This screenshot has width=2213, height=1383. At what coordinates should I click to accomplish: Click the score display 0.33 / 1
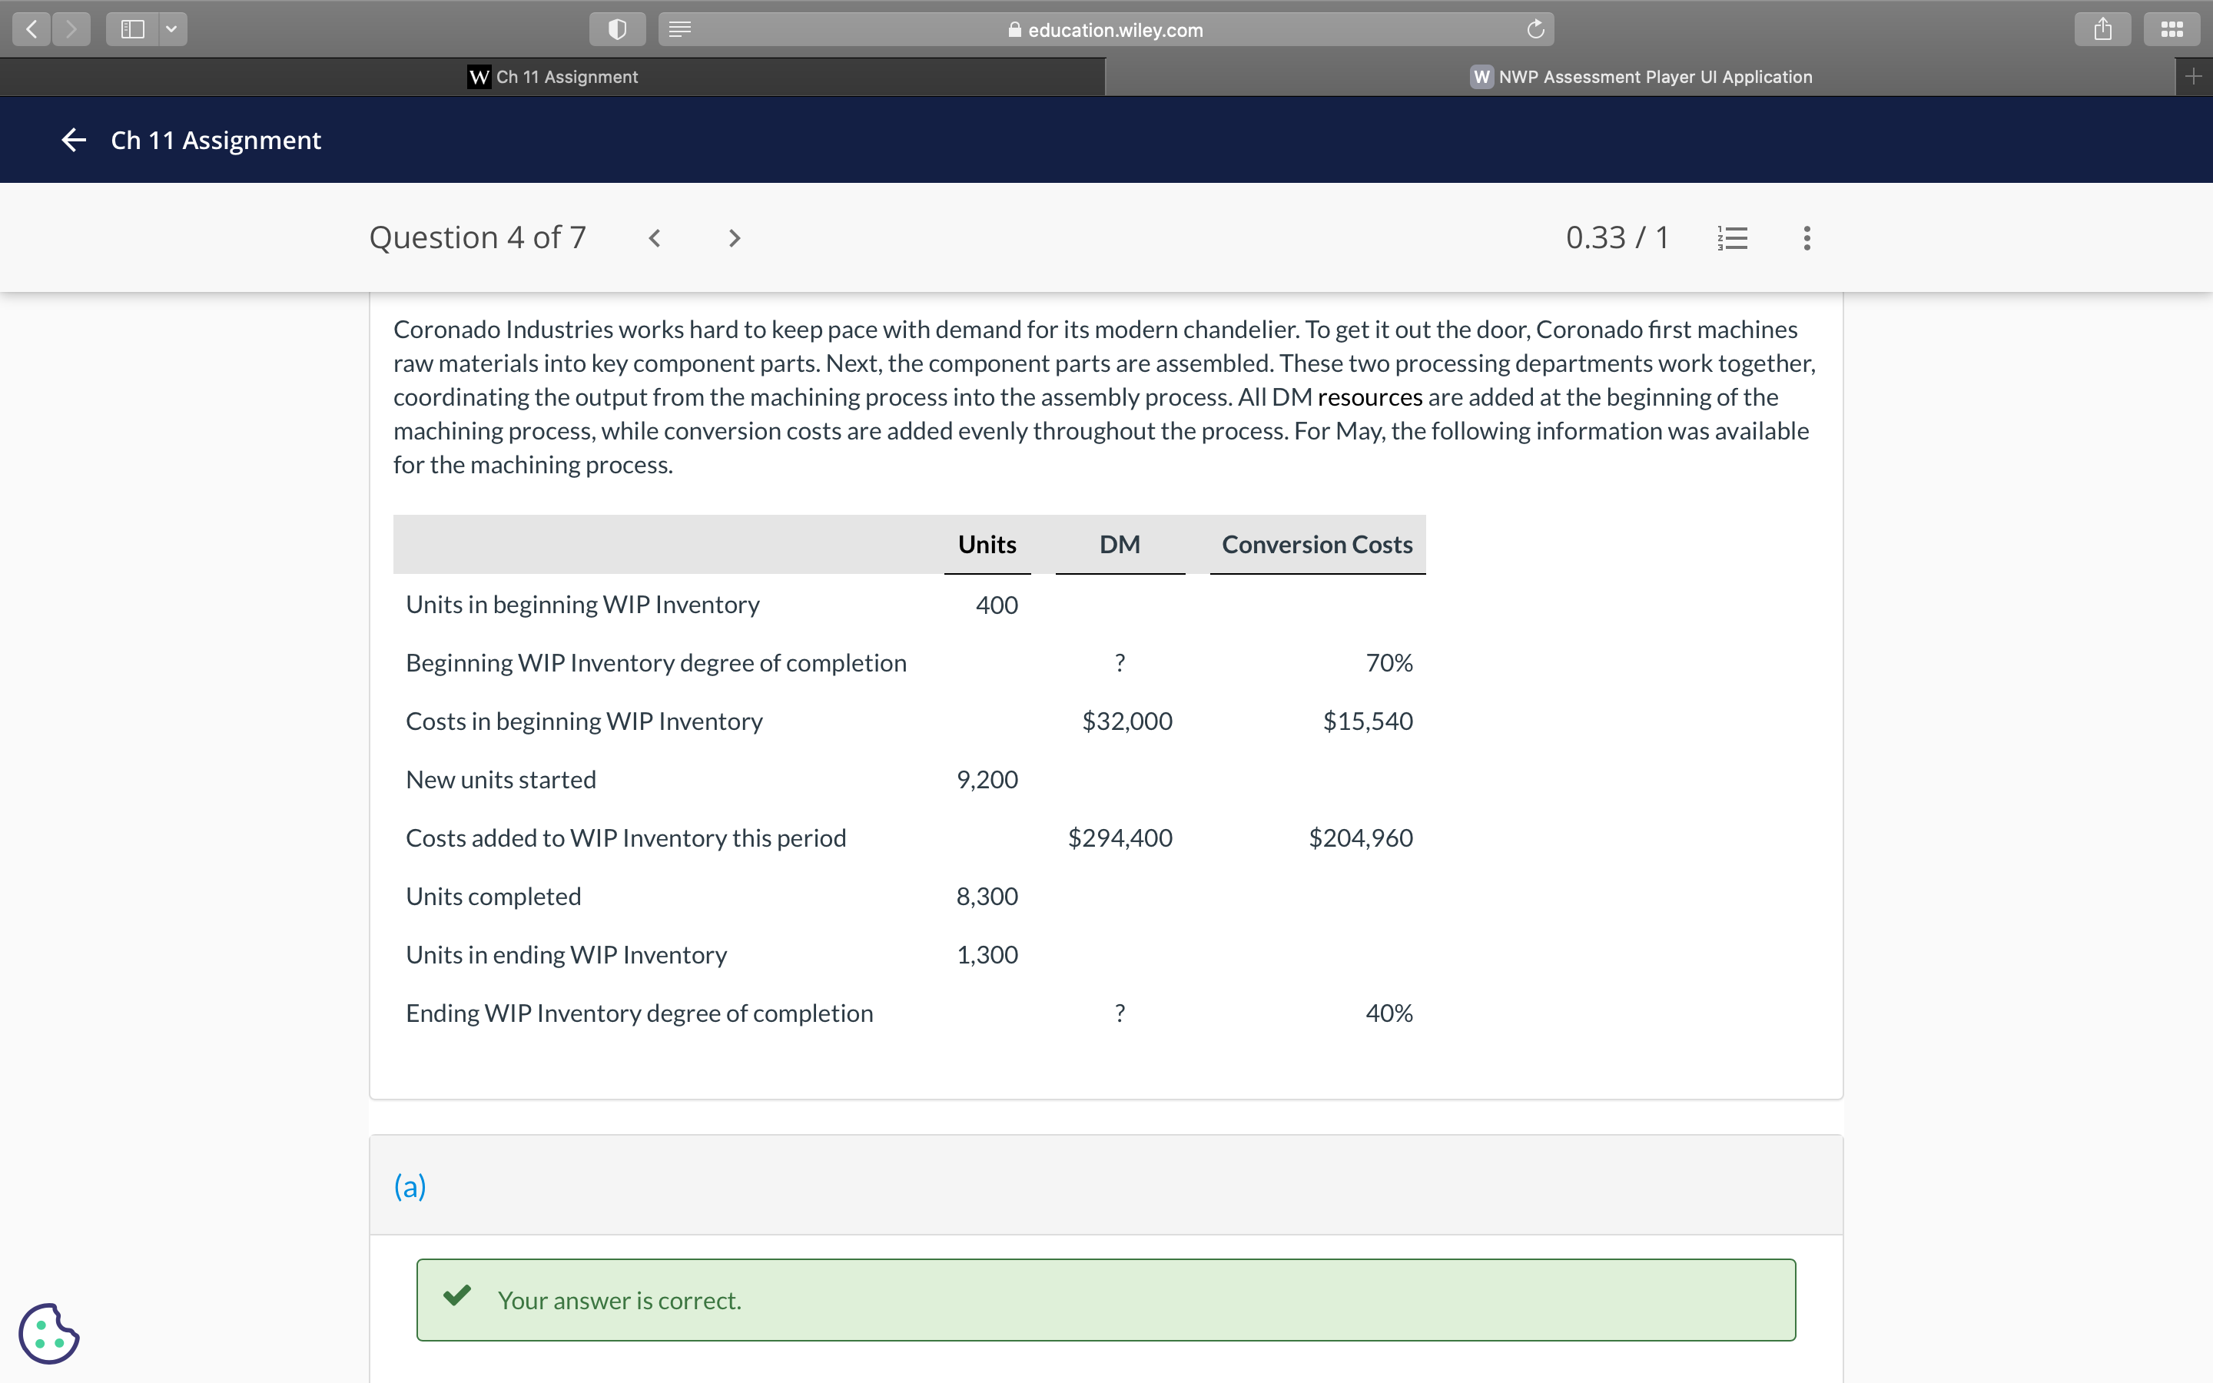(1617, 237)
